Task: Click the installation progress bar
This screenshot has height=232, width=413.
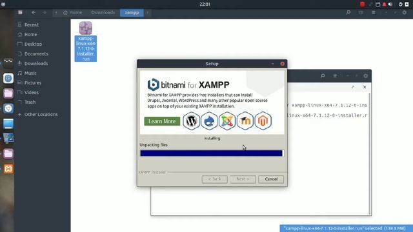Action: [212, 153]
